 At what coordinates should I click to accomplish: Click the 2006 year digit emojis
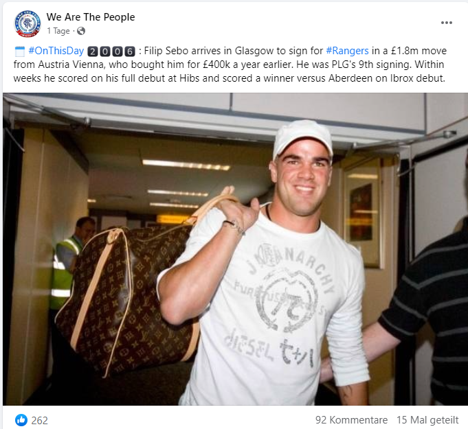pos(111,51)
